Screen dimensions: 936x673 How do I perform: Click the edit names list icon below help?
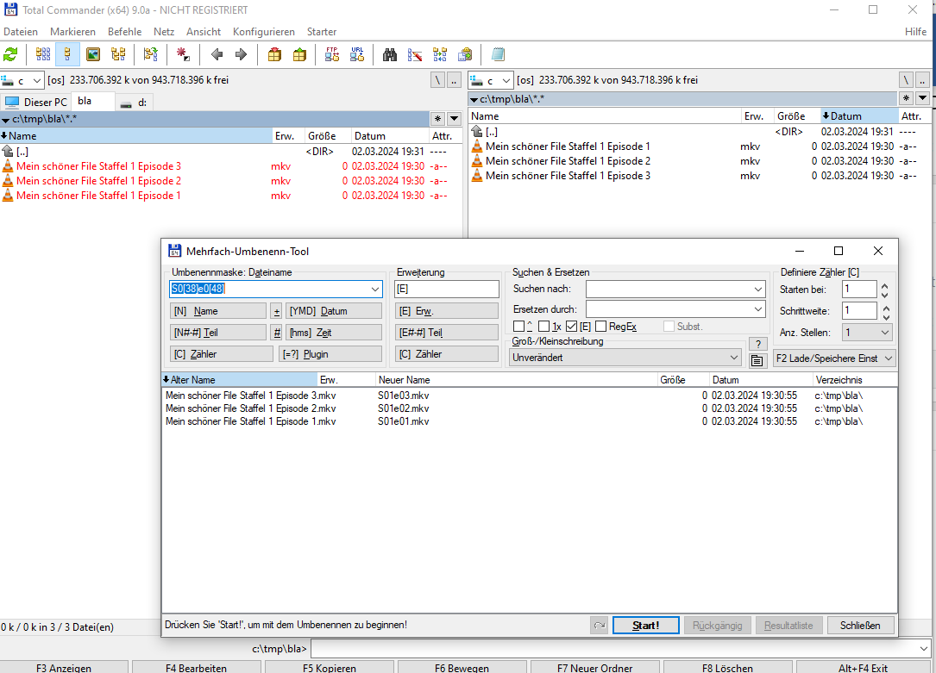click(757, 360)
